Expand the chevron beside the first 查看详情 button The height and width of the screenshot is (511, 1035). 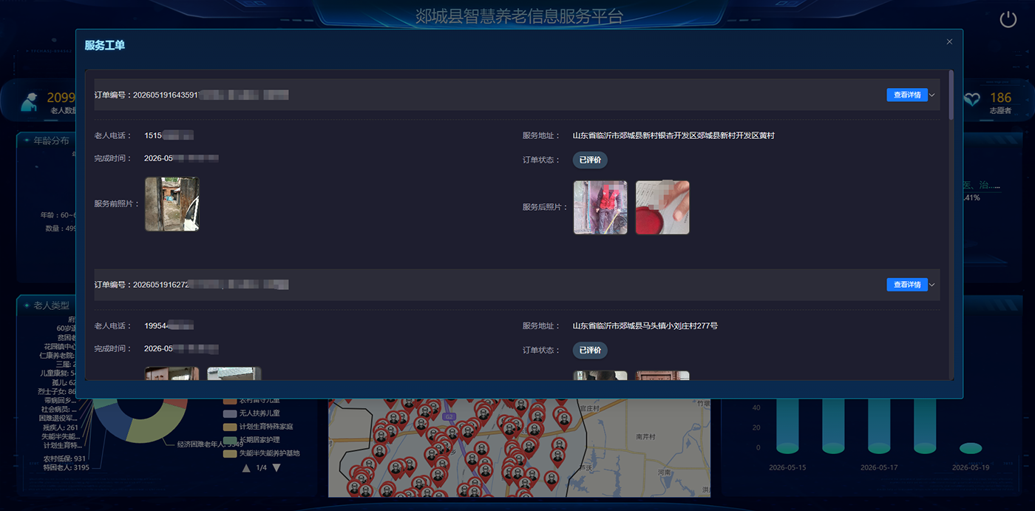click(932, 95)
